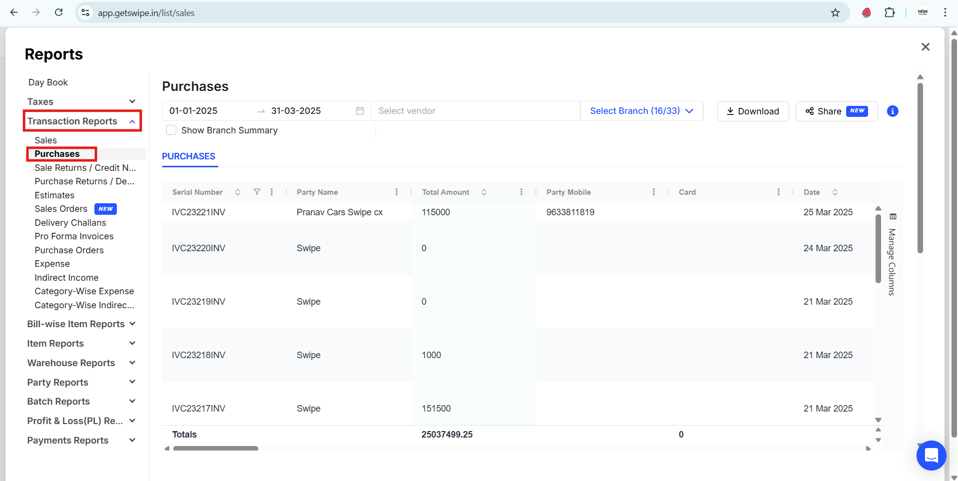Image resolution: width=958 pixels, height=481 pixels.
Task: Open Purchase Returns / Debit Notes report
Action: tap(84, 181)
